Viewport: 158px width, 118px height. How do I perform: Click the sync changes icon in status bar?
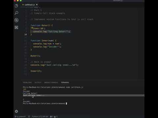pos(29,117)
